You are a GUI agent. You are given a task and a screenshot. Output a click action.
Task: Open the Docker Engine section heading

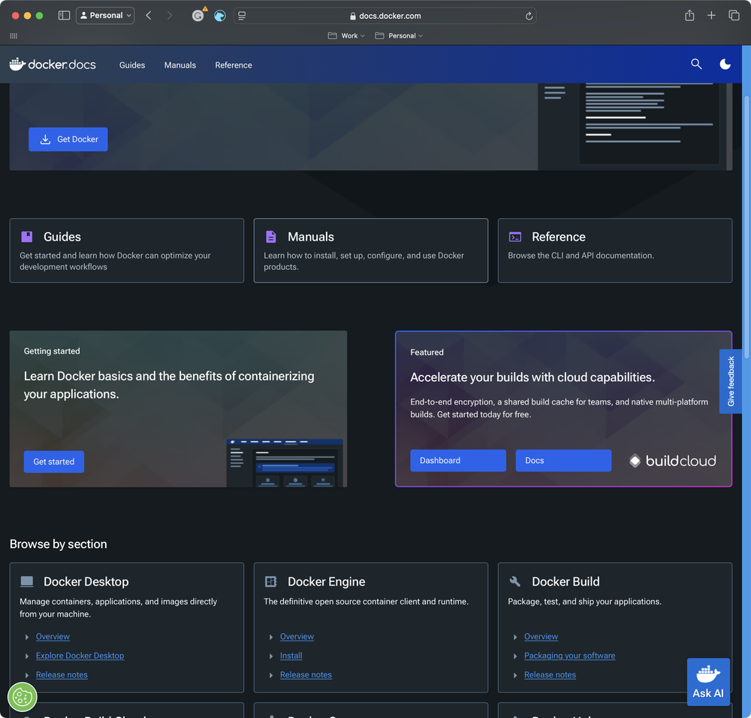(326, 581)
